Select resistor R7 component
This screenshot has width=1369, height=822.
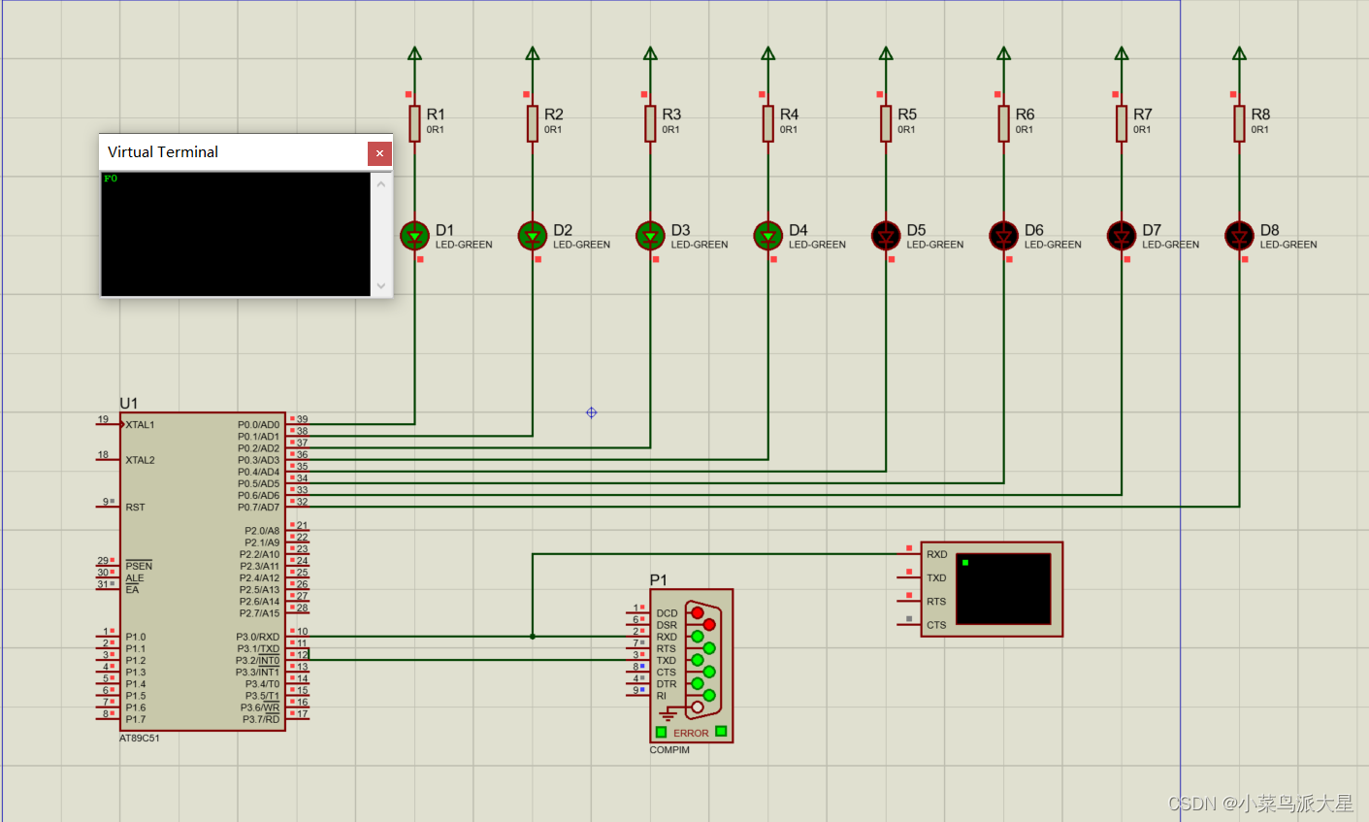pos(1122,123)
